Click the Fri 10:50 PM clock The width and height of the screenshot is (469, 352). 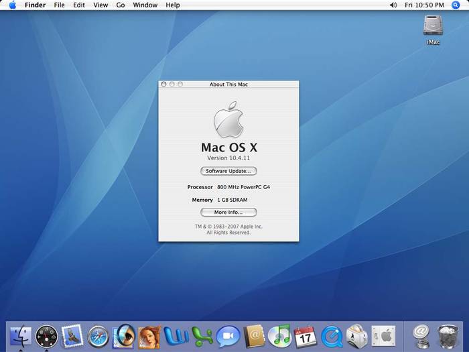424,5
